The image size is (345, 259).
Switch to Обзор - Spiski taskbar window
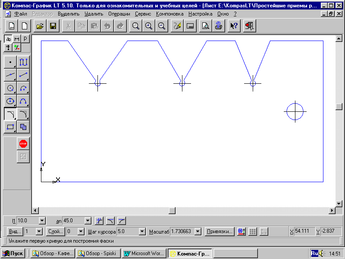point(98,253)
